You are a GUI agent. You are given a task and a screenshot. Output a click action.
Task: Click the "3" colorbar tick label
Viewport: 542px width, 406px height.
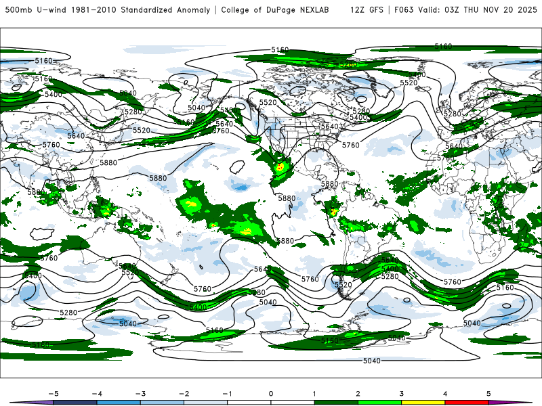pos(401,394)
